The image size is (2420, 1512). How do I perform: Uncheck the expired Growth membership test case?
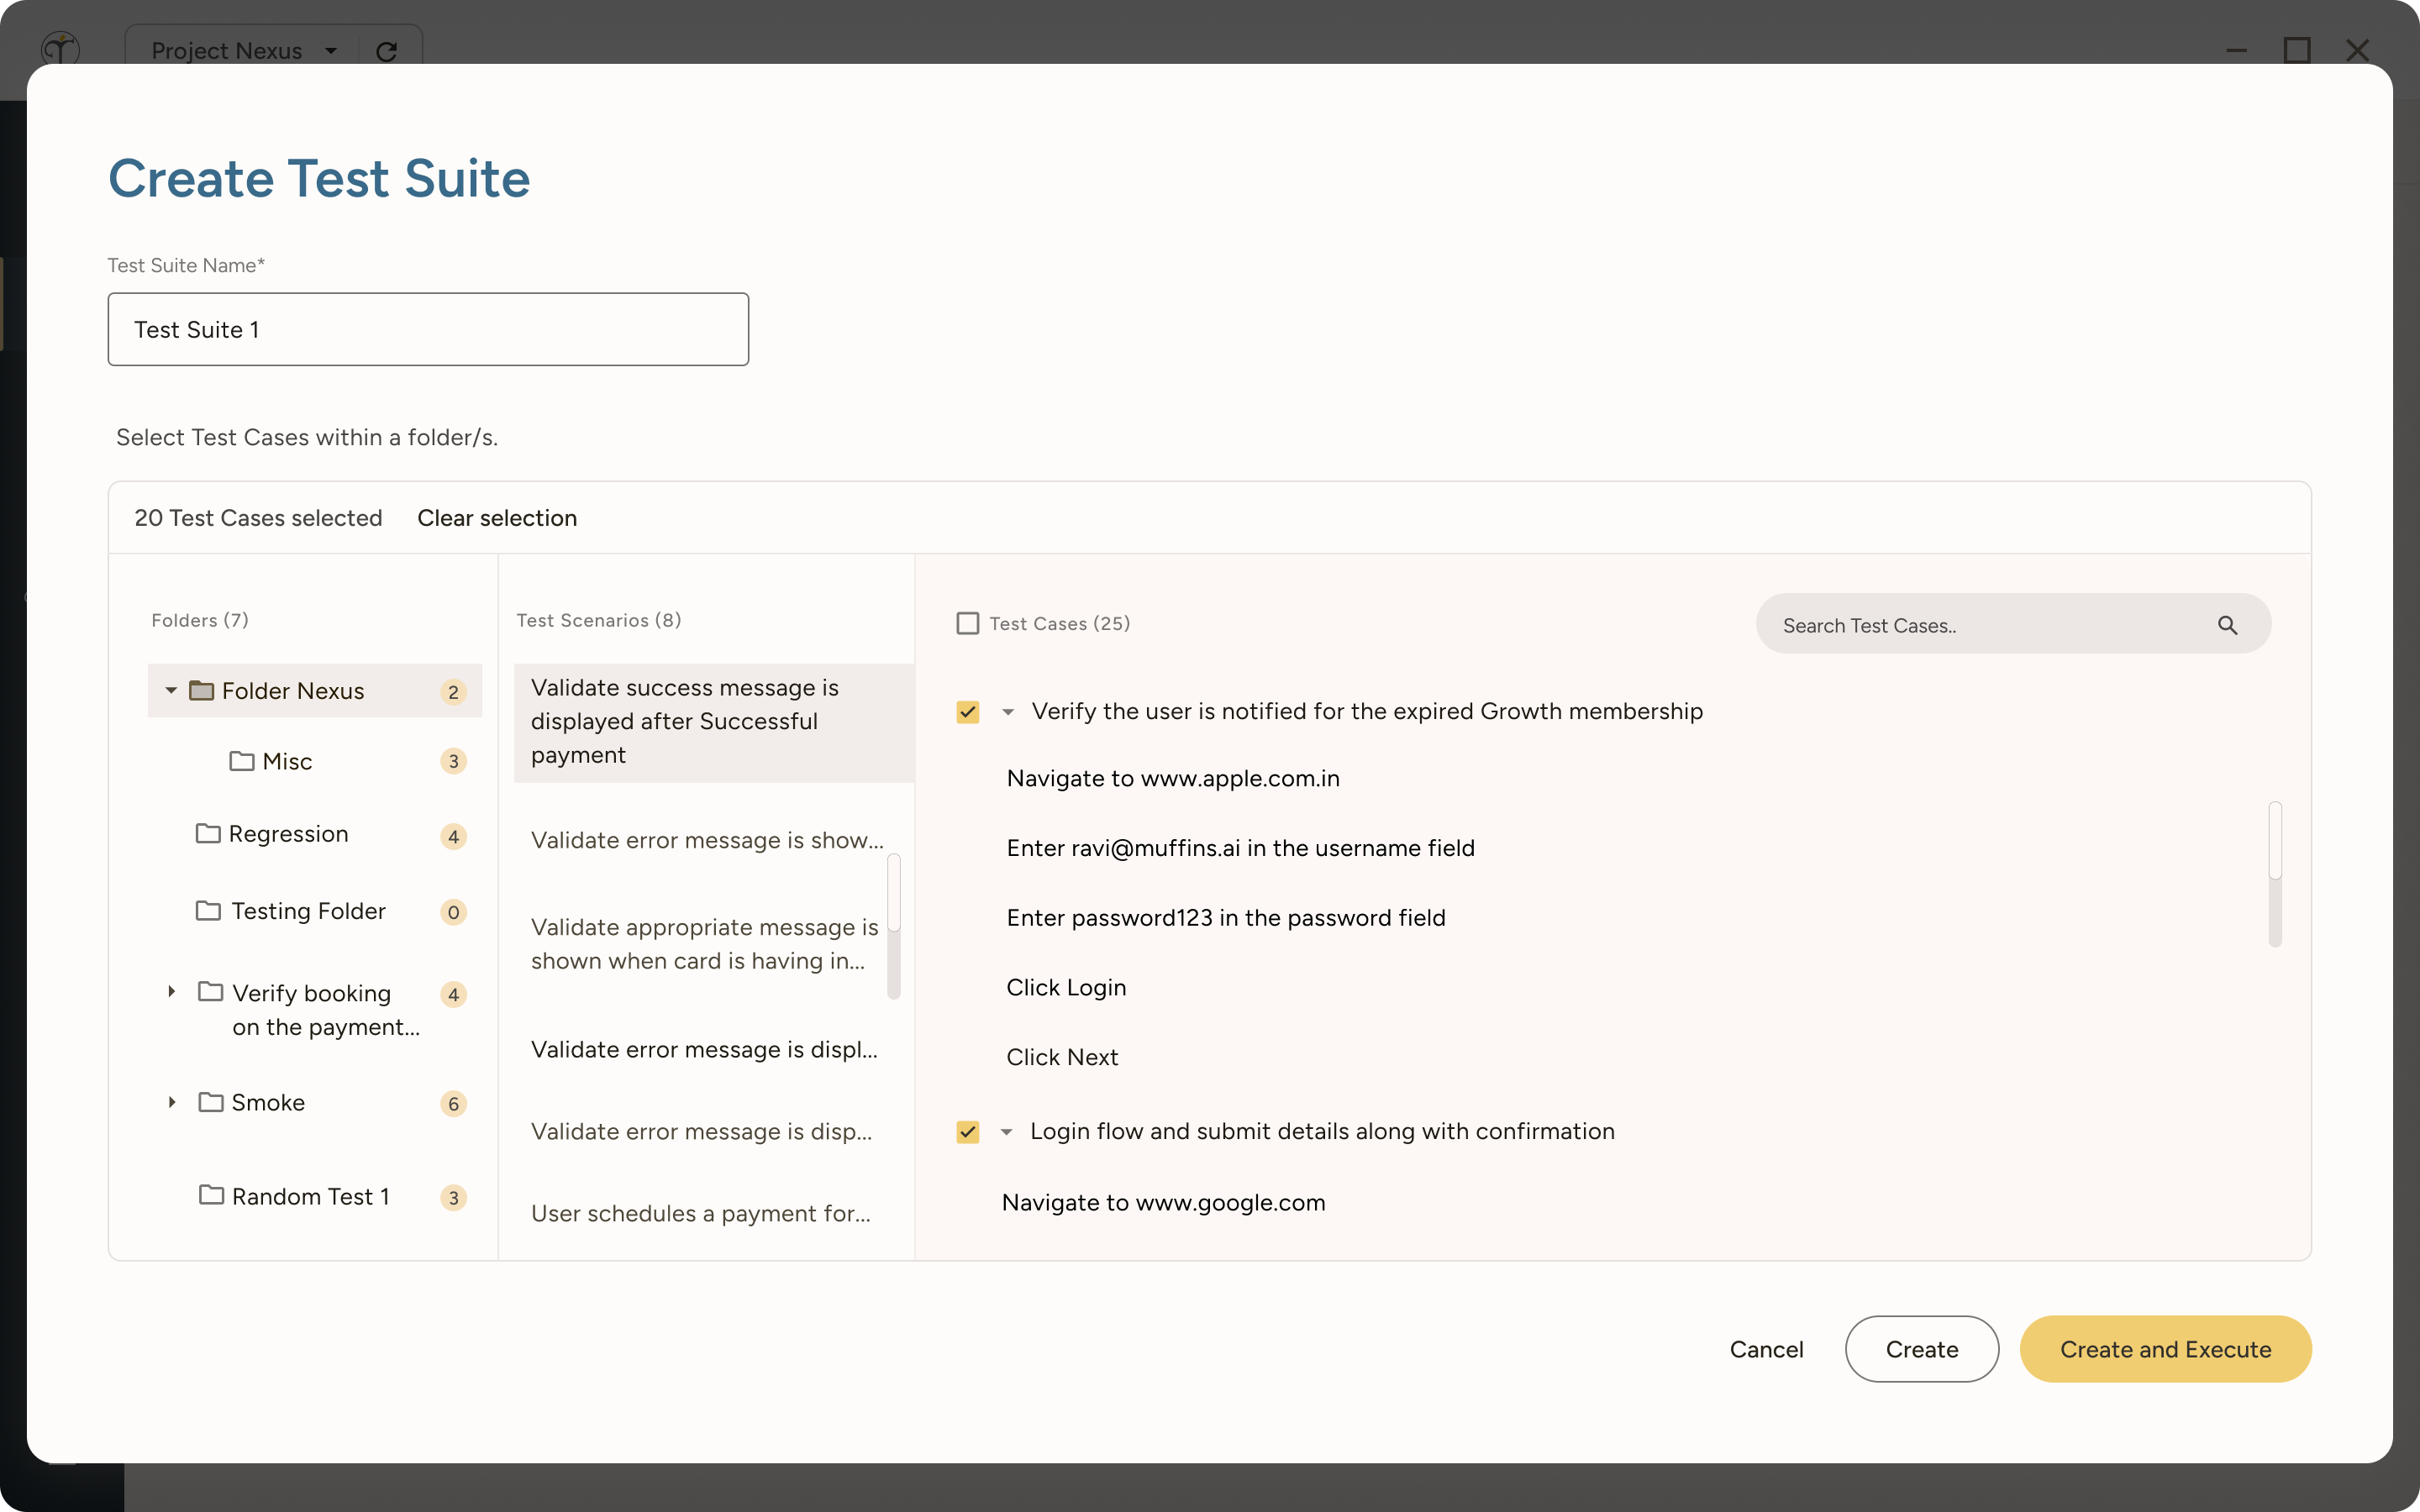click(x=967, y=711)
